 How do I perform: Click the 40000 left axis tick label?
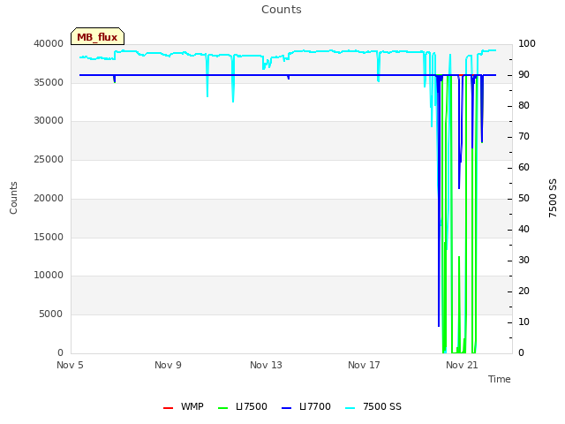[49, 43]
